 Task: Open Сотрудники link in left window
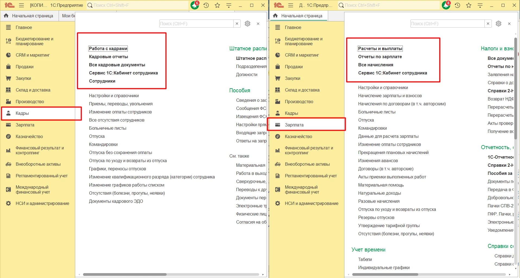[x=102, y=81]
